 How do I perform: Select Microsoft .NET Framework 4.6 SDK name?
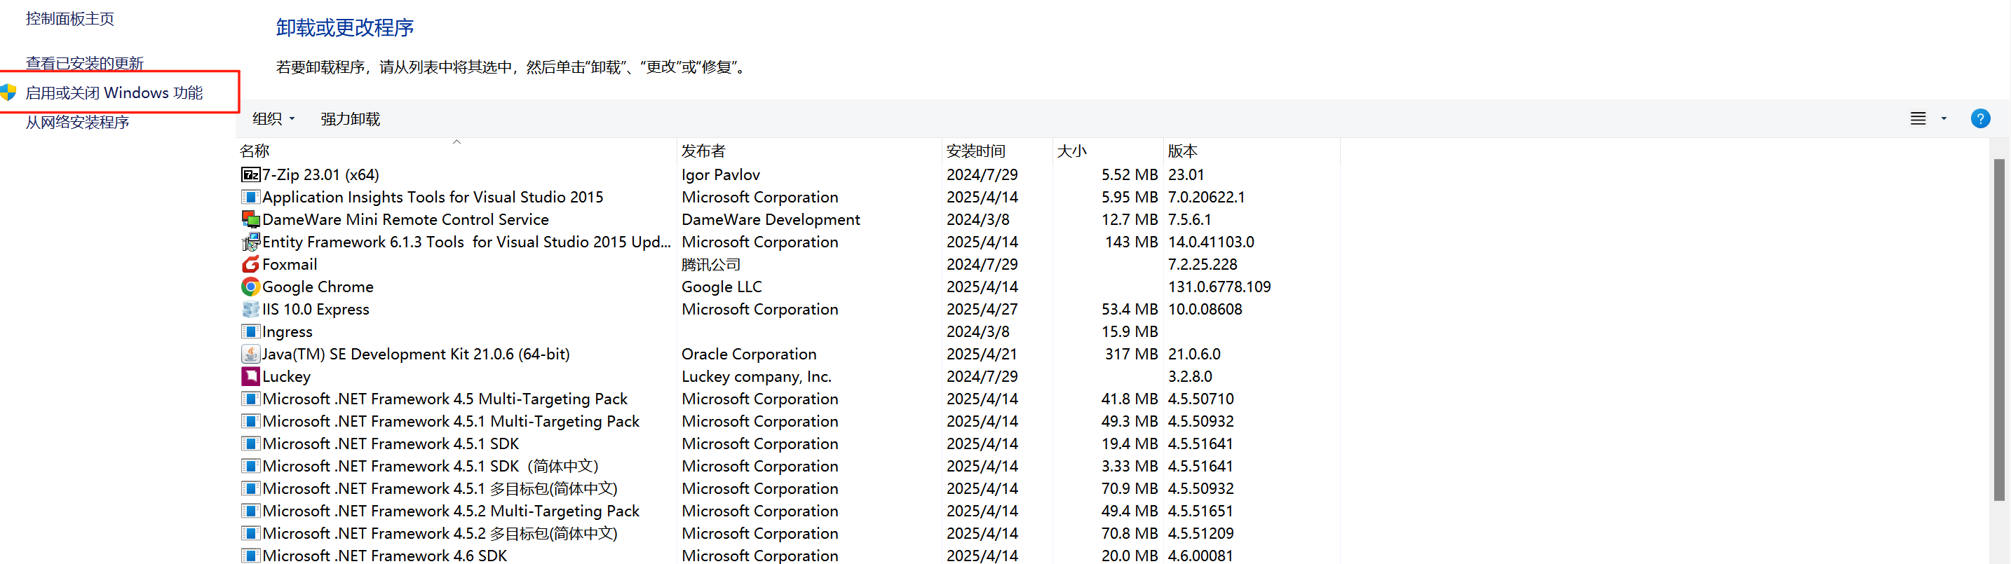[x=384, y=556]
